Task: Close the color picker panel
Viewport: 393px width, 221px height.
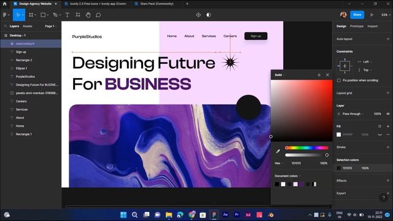Action: [x=327, y=75]
